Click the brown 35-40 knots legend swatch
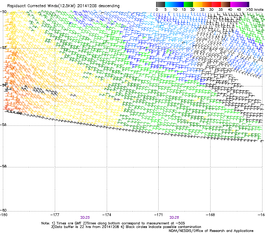This screenshot has height=233, width=265. point(226,4)
